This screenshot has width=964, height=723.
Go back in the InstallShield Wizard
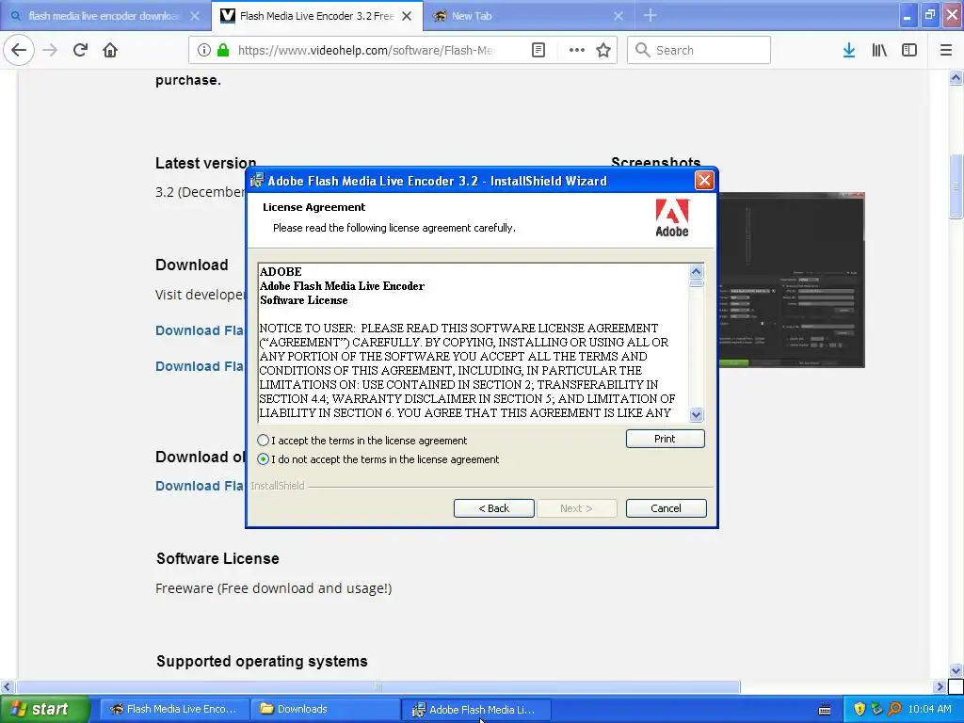493,508
